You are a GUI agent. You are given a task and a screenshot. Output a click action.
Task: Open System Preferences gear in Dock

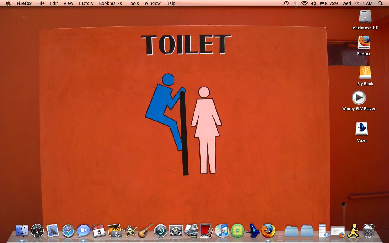(176, 231)
